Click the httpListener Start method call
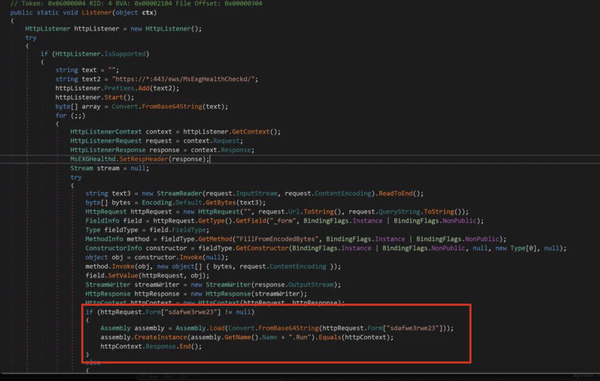The width and height of the screenshot is (600, 381). click(114, 97)
